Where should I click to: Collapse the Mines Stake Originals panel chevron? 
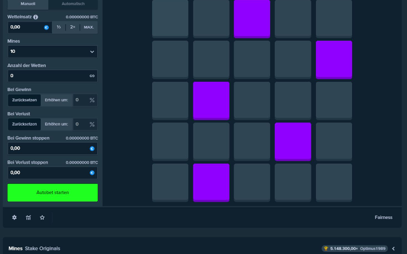tap(393, 248)
